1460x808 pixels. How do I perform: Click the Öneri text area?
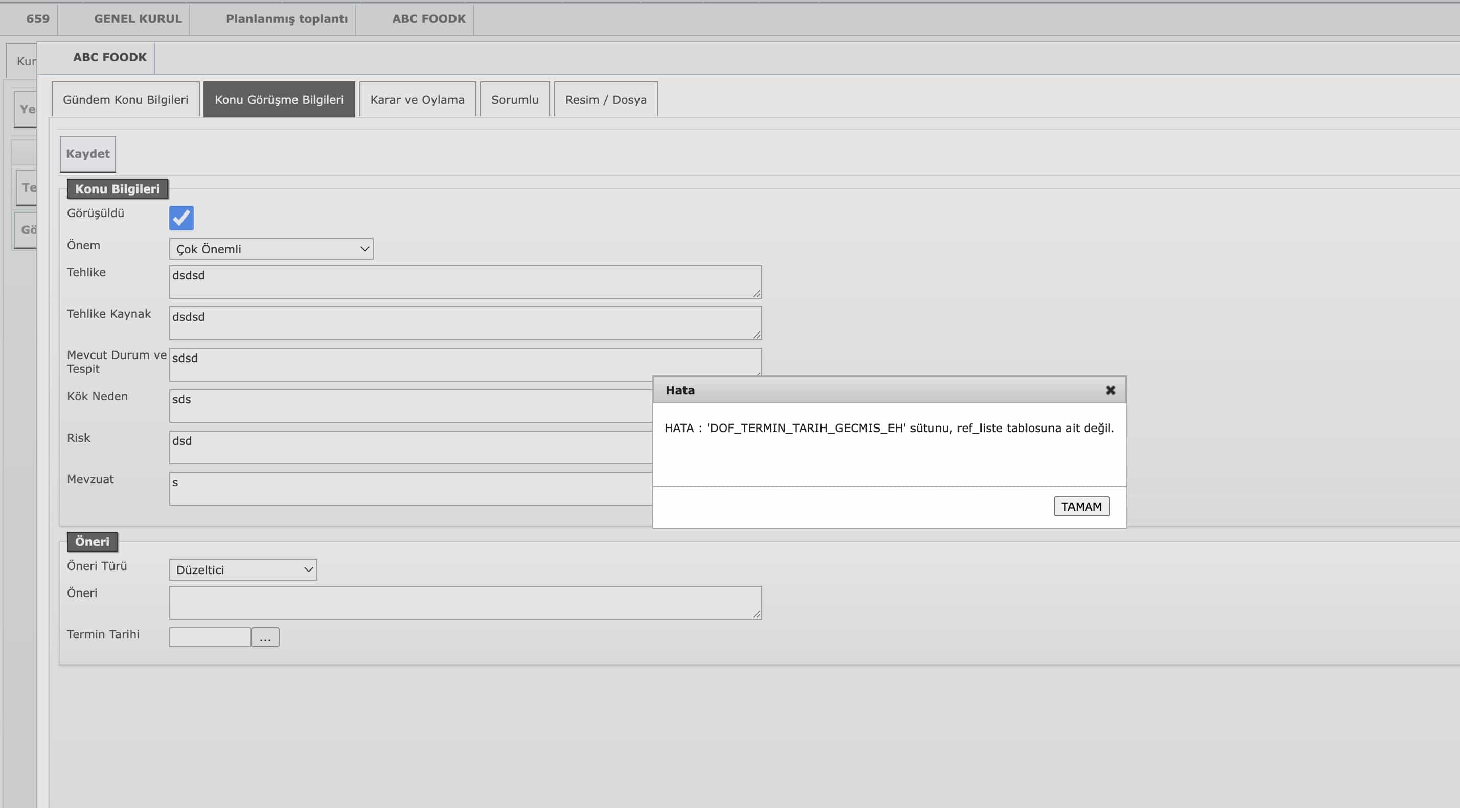465,603
